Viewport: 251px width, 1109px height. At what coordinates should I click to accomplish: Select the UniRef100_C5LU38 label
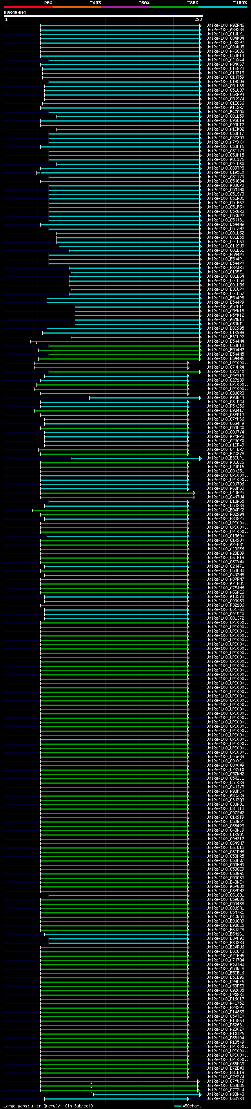pyautogui.click(x=225, y=86)
